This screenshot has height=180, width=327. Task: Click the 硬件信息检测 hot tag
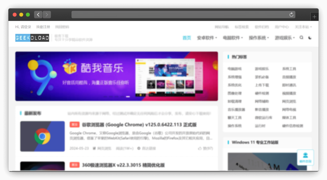tap(293, 126)
